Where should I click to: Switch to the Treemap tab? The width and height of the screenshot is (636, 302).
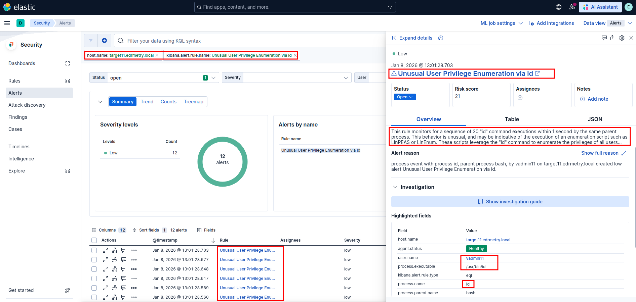[x=193, y=102]
